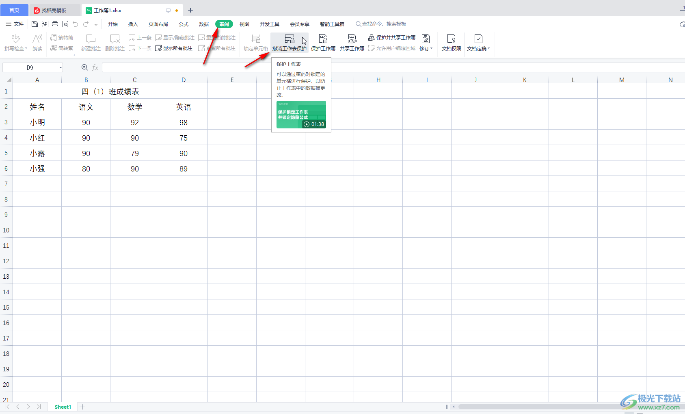Screen dimensions: 685x414
Task: Click 文档权限 document permission icon
Action: pos(452,43)
